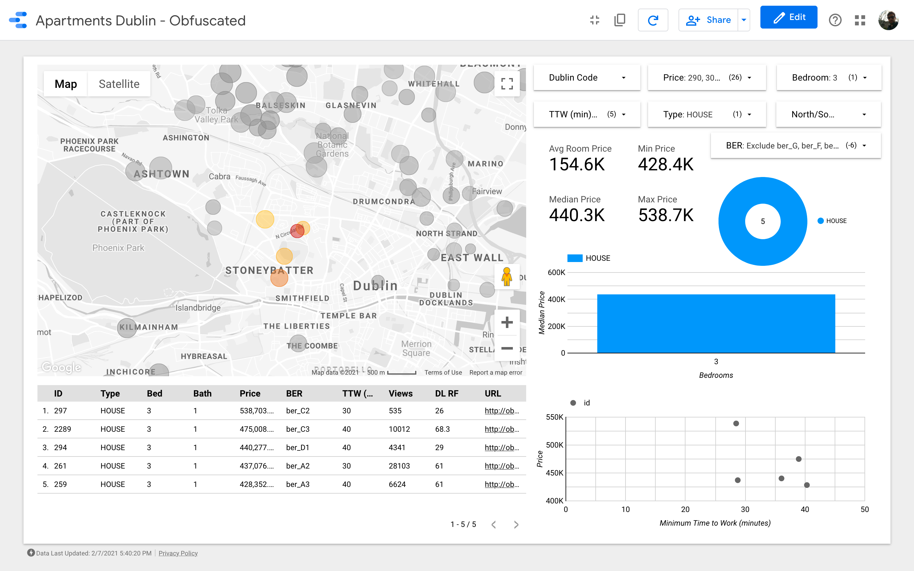Open the Privacy Policy link
914x571 pixels.
(178, 553)
